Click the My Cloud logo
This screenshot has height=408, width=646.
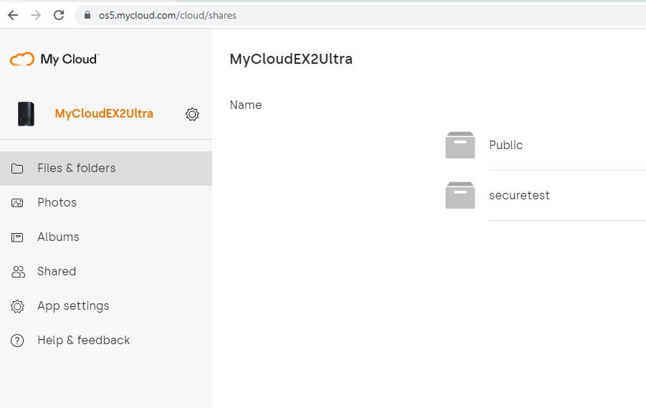(54, 60)
